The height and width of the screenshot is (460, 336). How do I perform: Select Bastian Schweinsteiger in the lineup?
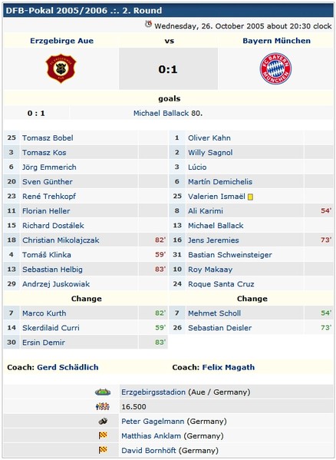tap(230, 255)
